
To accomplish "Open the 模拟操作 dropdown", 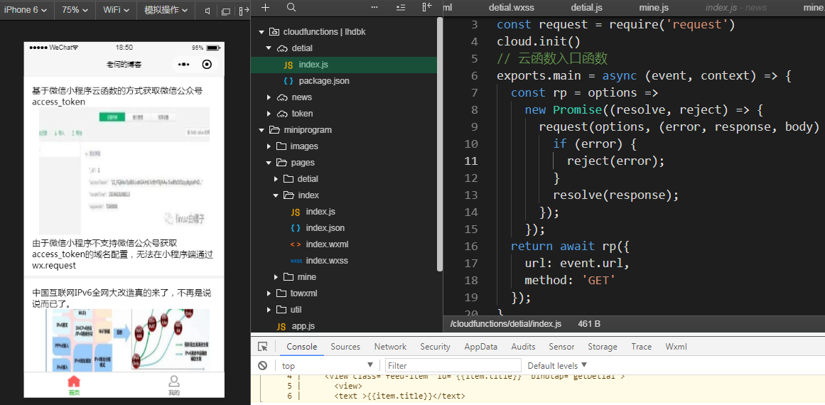I will [166, 10].
